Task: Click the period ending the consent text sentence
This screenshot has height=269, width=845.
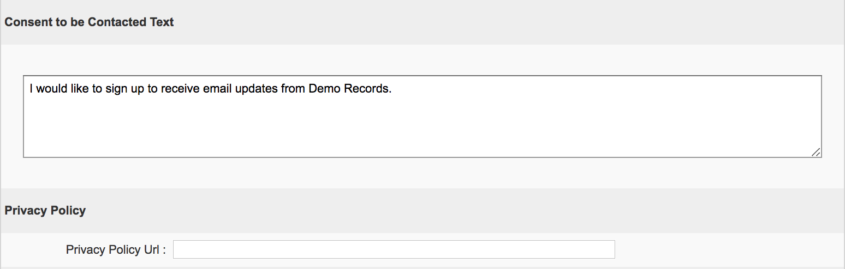Action: [x=391, y=90]
